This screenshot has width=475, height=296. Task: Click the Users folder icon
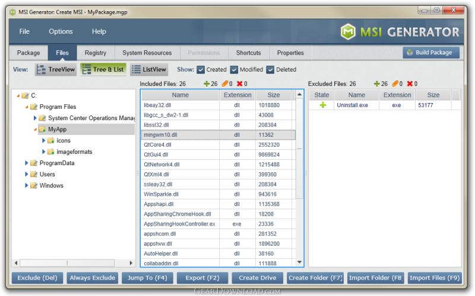34,174
